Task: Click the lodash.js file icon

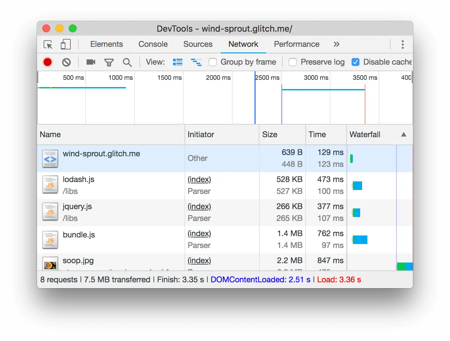Action: [50, 185]
